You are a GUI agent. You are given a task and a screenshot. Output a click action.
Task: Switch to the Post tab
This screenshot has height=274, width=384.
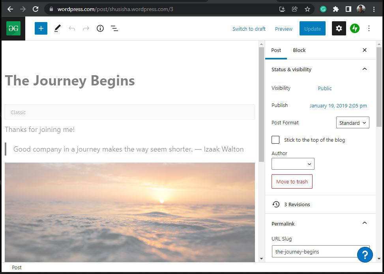click(x=276, y=50)
